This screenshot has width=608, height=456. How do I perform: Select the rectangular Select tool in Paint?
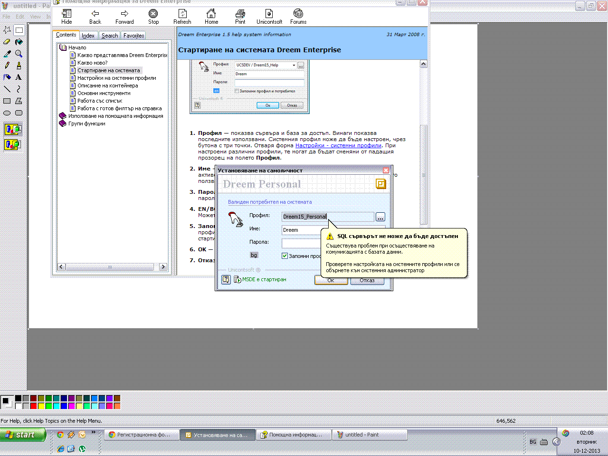19,30
